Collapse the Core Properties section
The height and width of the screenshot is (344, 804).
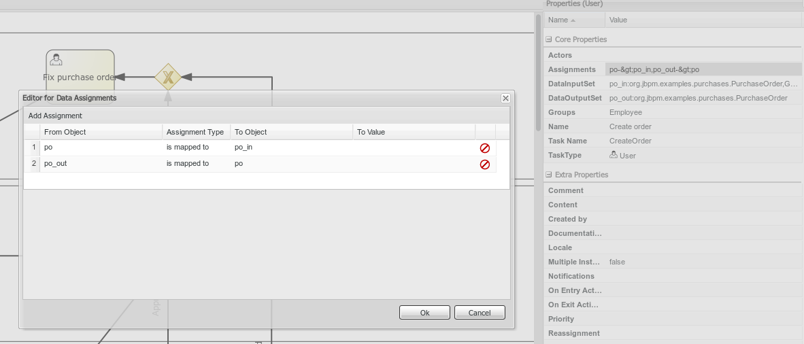[x=549, y=39]
